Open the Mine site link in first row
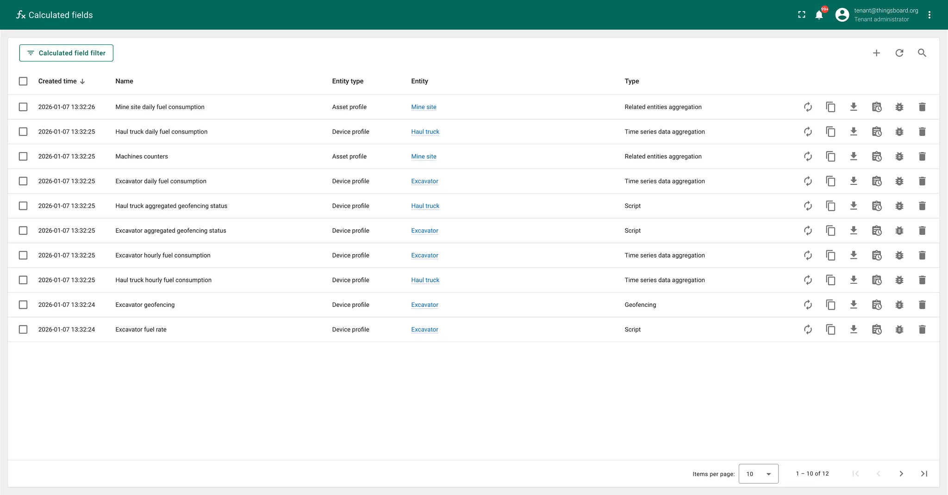The image size is (948, 495). (x=424, y=107)
